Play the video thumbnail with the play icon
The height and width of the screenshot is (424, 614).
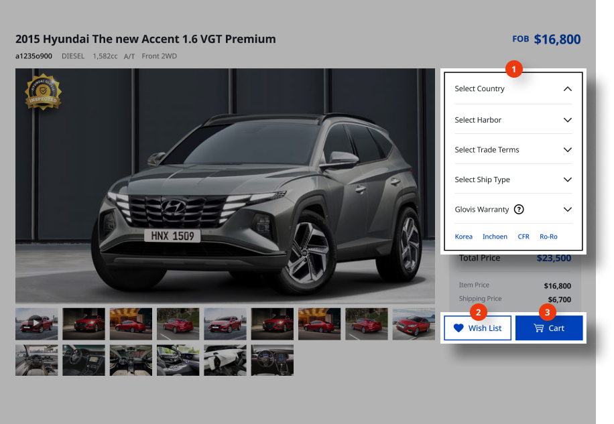pos(36,324)
